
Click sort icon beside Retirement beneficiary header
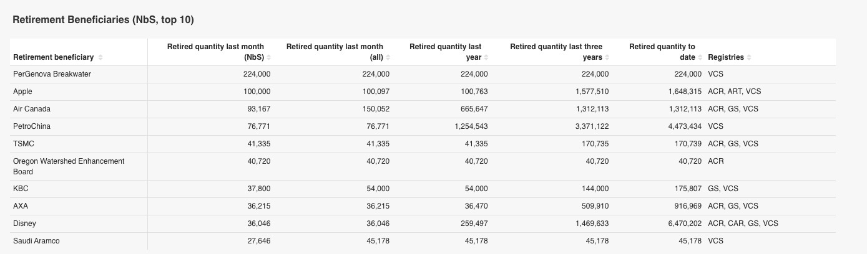click(x=100, y=57)
